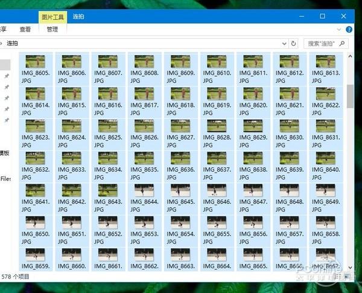This screenshot has width=362, height=293.
Task: Click the file name IMG_8647.JPG
Action: tap(253, 205)
